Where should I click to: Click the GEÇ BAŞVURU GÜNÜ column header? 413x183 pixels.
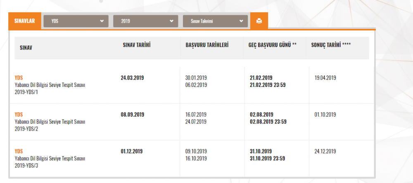tap(272, 45)
